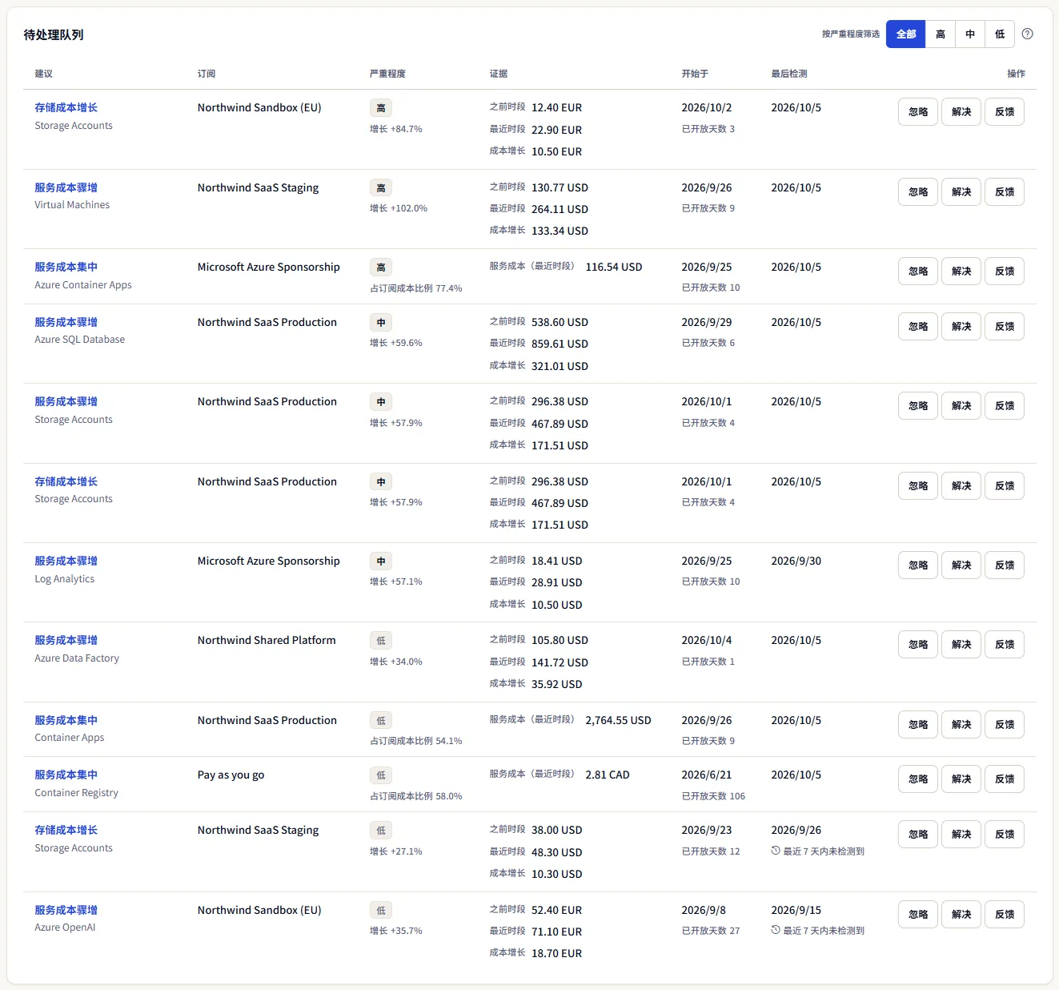
Task: Click the 116.54 USD service cost value
Action: pos(614,267)
